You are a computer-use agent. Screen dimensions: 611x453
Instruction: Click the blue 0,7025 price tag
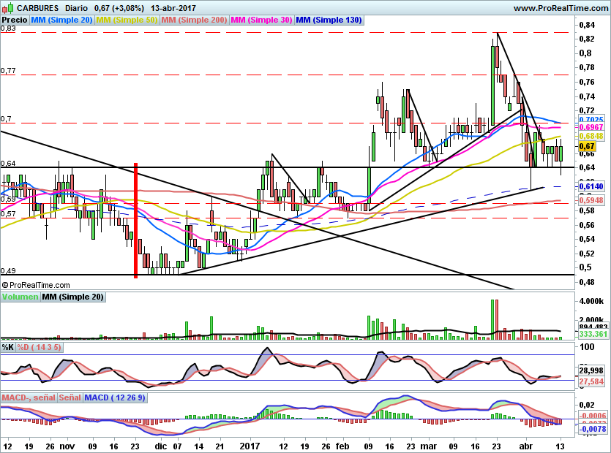tap(590, 119)
